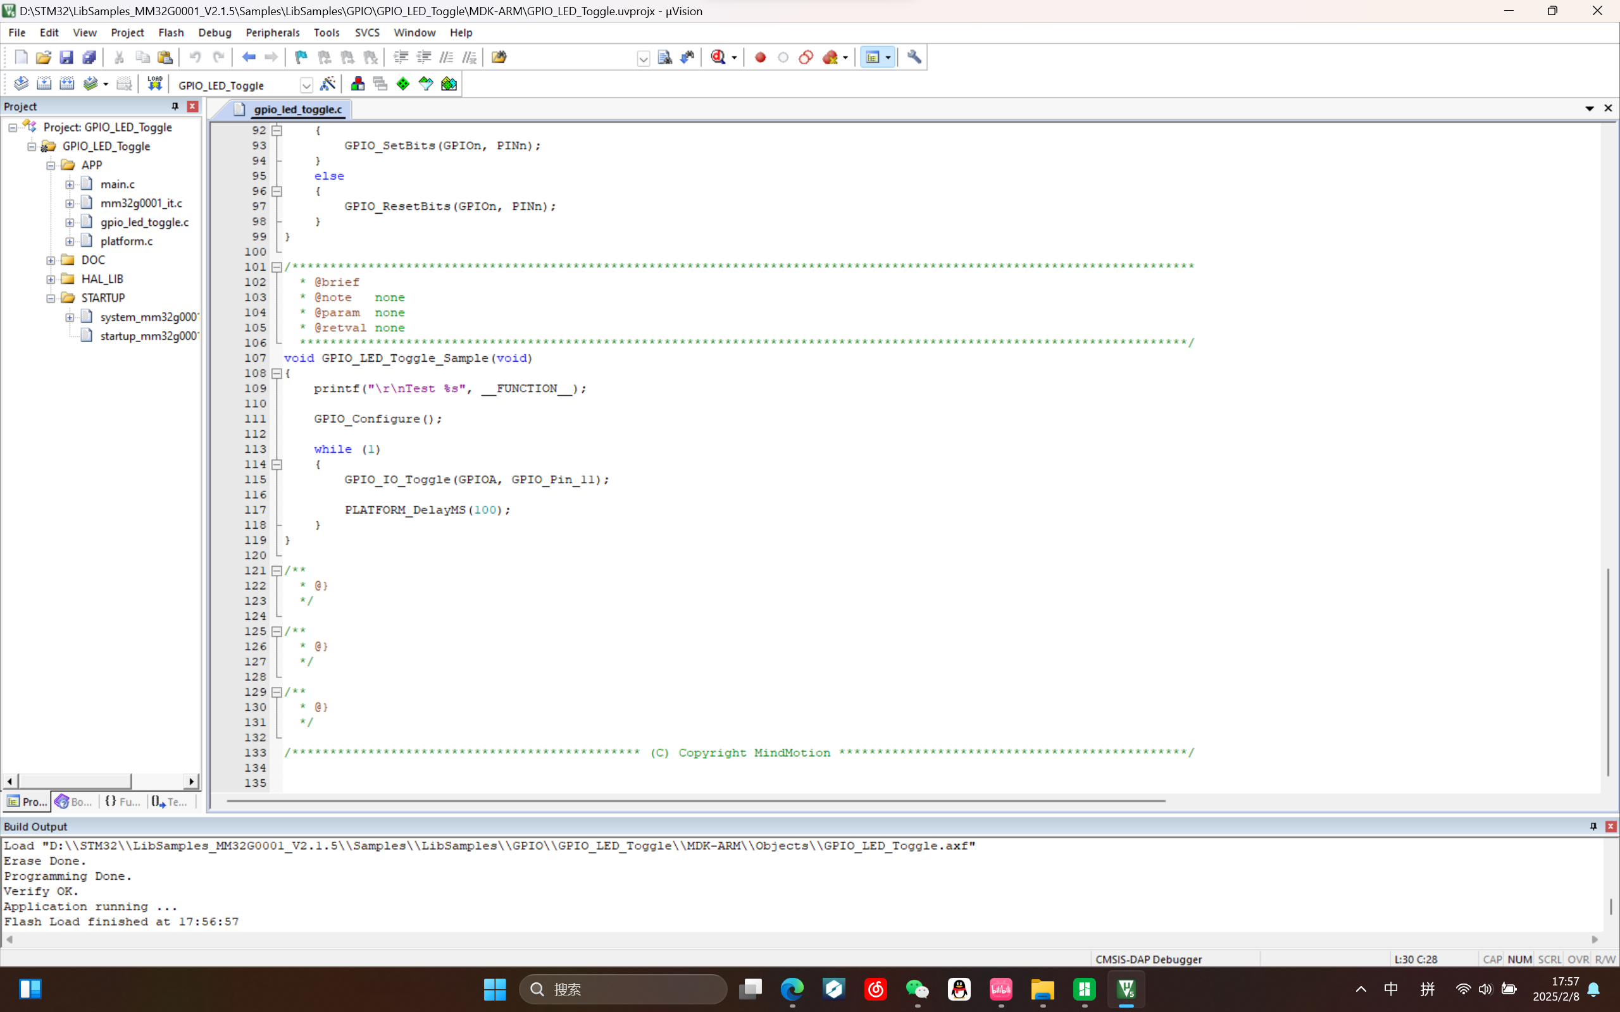Expand the HAL_LIB folder

(x=51, y=279)
